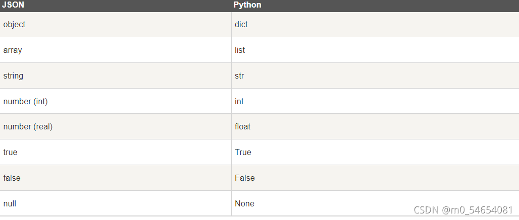This screenshot has width=519, height=220.
Task: Click the Python column header
Action: click(x=247, y=5)
